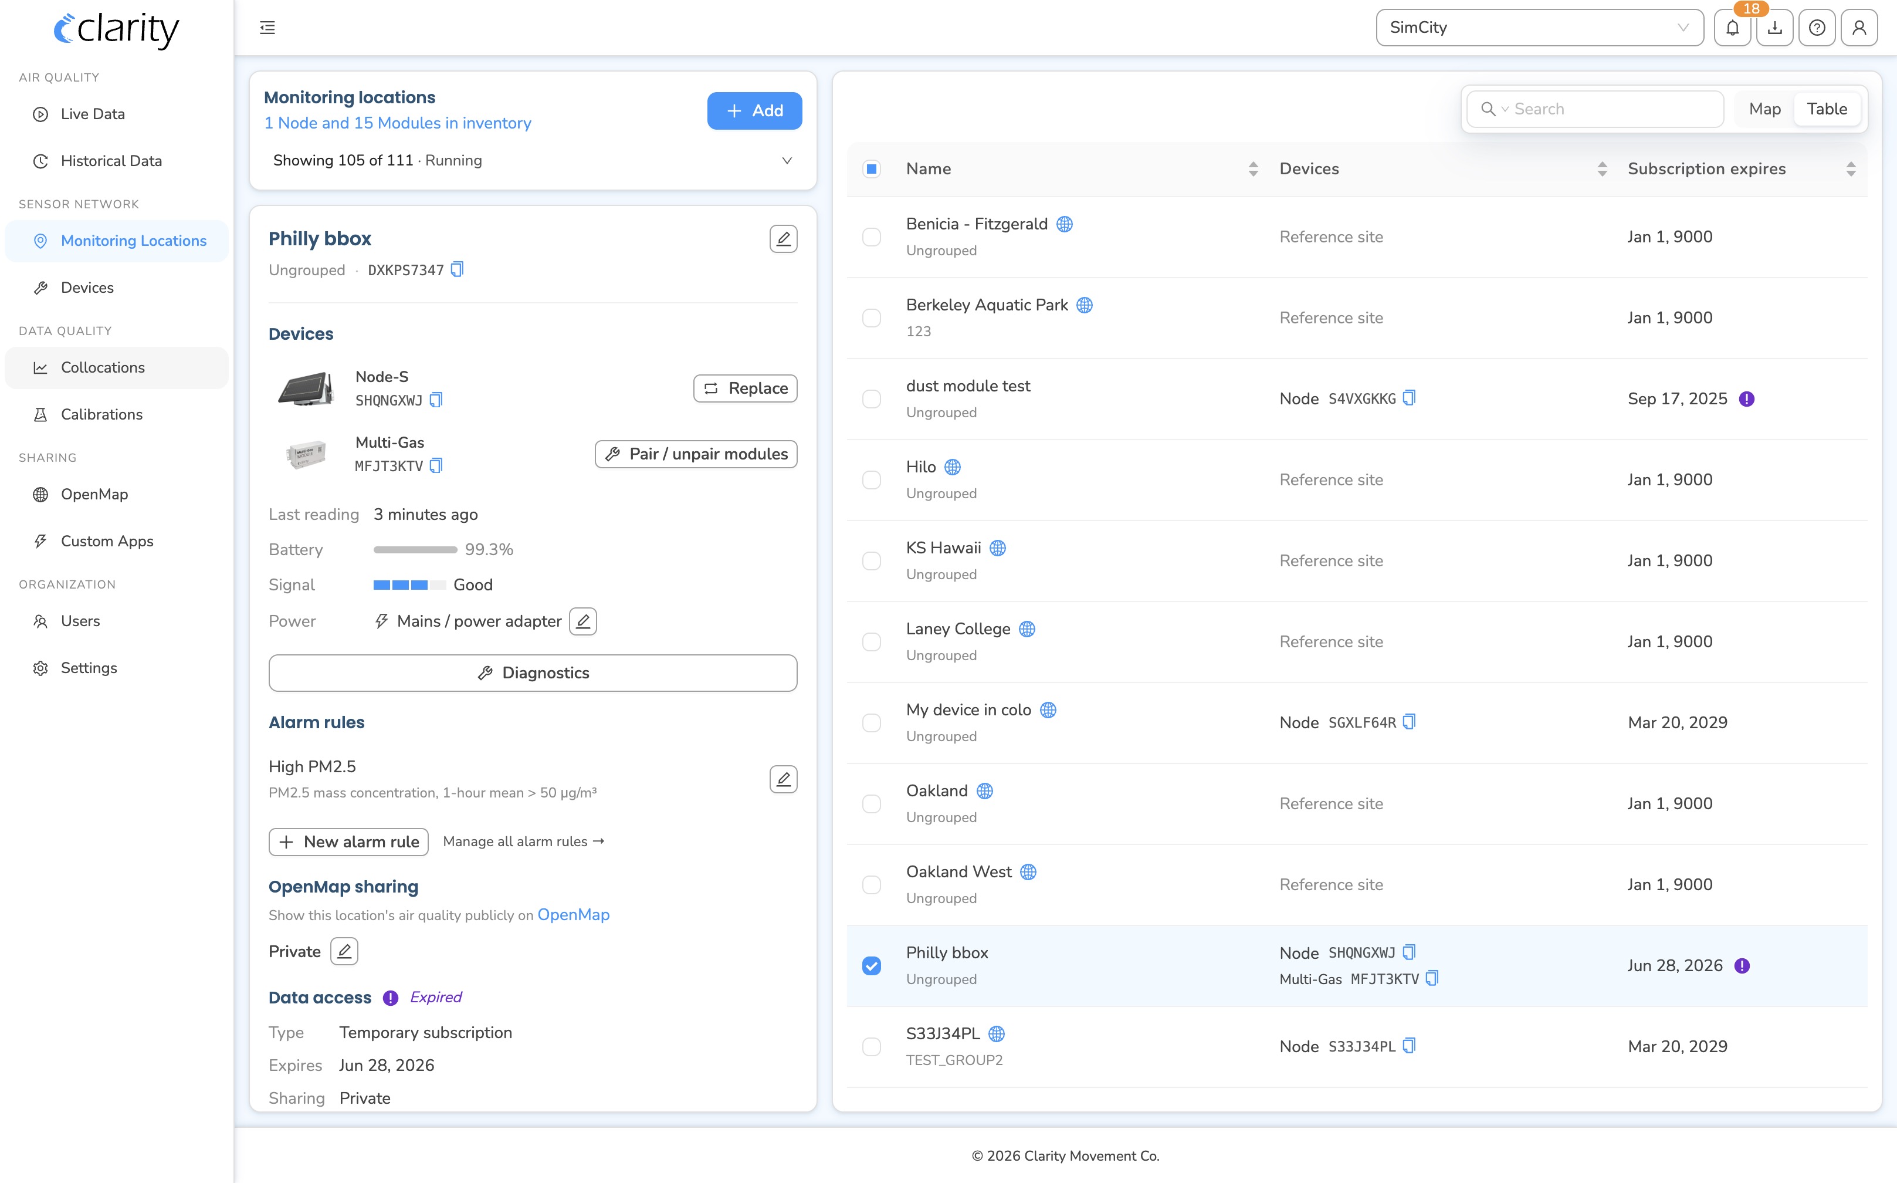Edit the OpenMap sharing Private setting
Image resolution: width=1897 pixels, height=1183 pixels.
pyautogui.click(x=344, y=951)
